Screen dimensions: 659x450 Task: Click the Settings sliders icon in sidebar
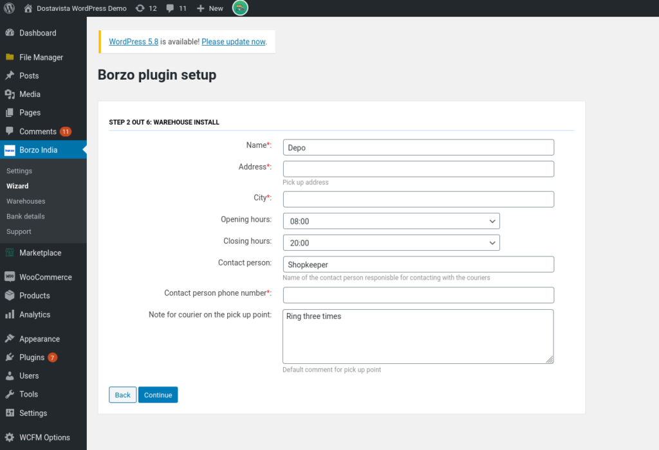(x=10, y=413)
